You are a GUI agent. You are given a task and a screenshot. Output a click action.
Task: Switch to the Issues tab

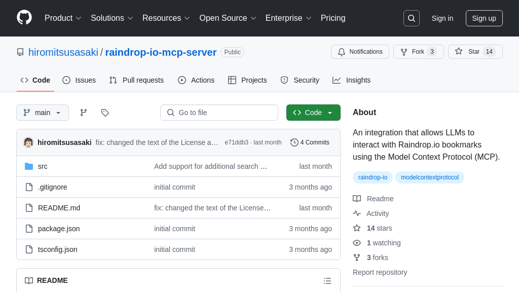79,80
